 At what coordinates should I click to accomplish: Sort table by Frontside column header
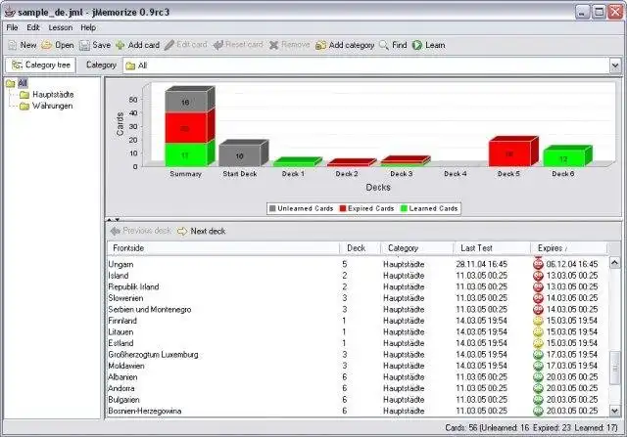(x=223, y=248)
